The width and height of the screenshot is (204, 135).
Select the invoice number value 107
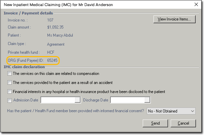[50, 20]
